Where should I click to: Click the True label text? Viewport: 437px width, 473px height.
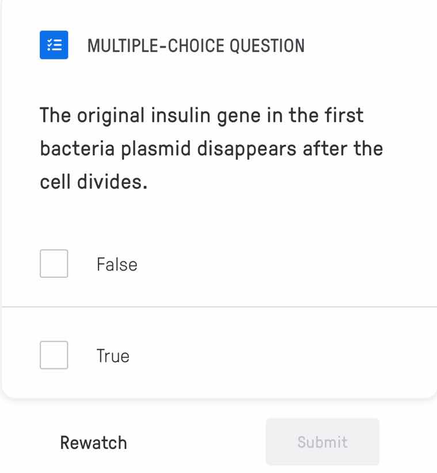pos(113,355)
